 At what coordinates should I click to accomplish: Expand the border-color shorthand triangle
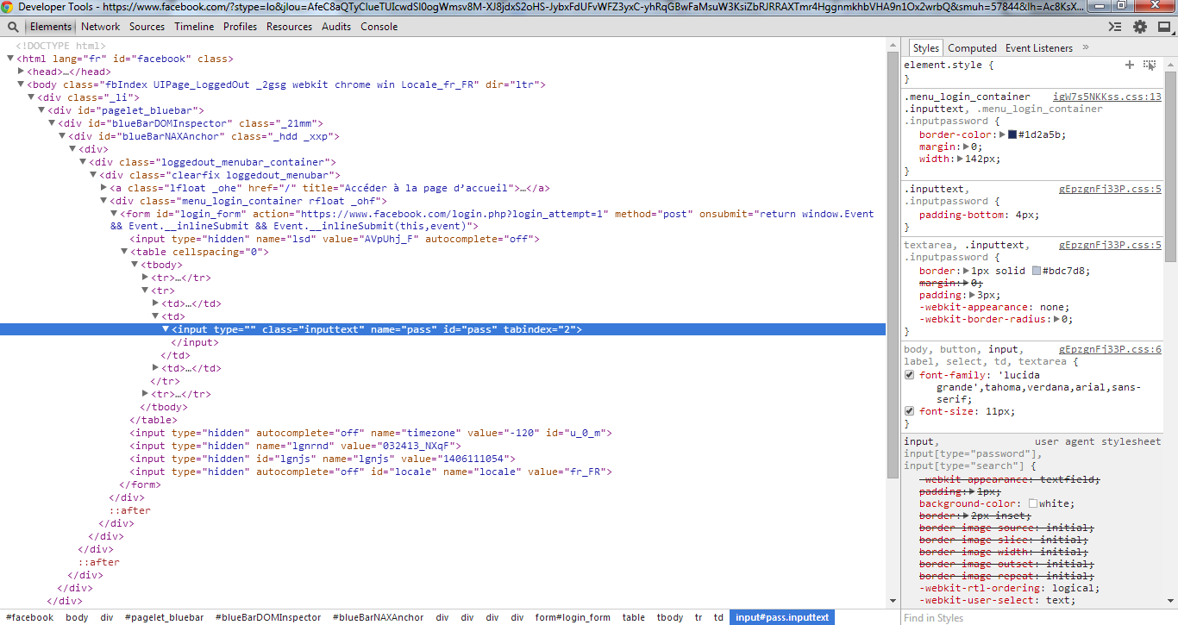(1001, 134)
